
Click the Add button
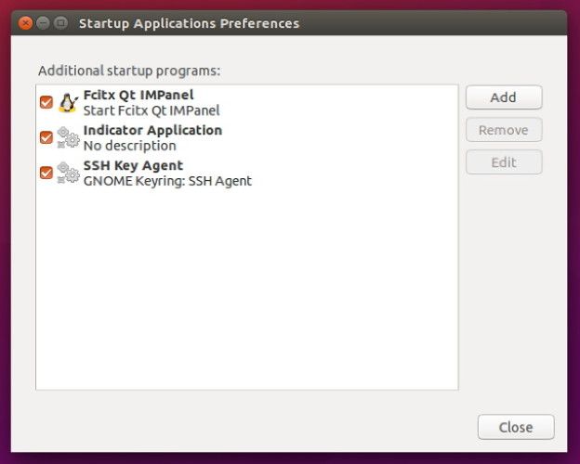504,97
